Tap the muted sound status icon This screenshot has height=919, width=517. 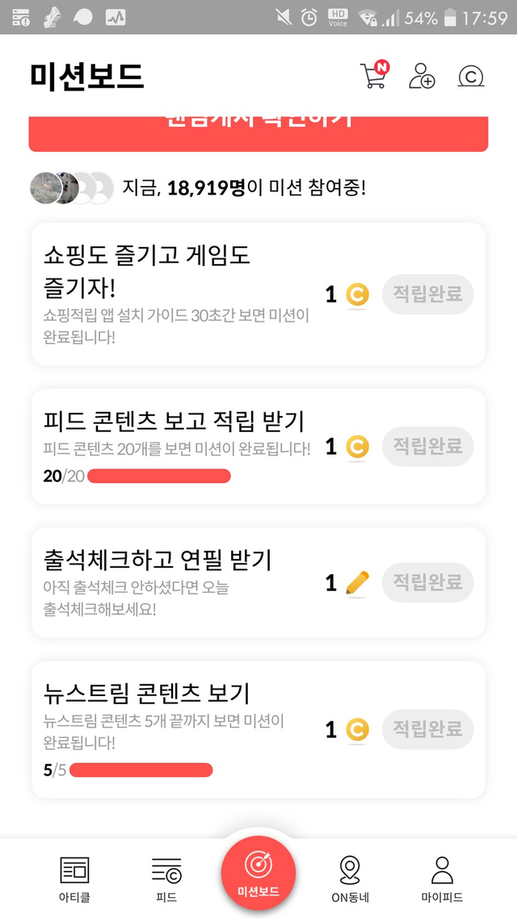coord(284,17)
